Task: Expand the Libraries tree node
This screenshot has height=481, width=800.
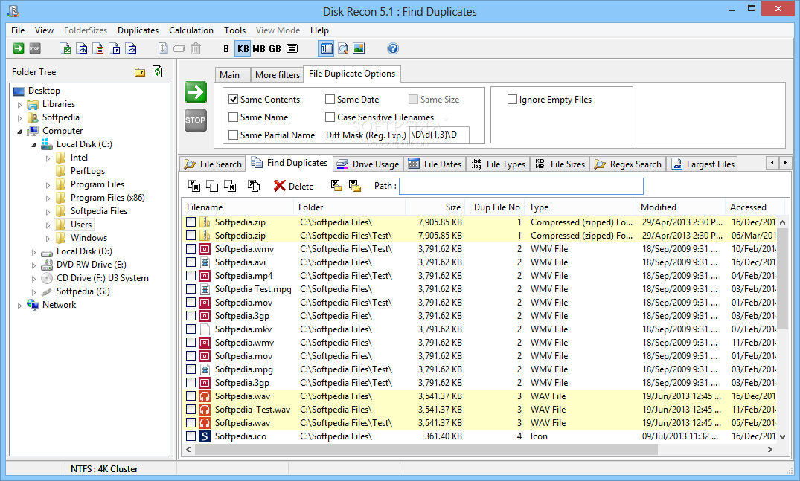Action: tap(20, 105)
